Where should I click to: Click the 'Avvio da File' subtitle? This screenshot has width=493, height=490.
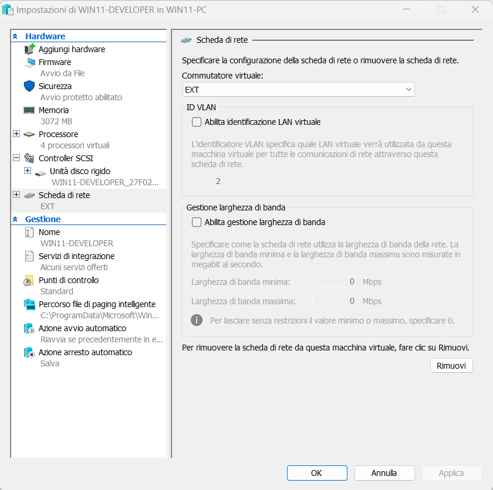click(x=62, y=73)
